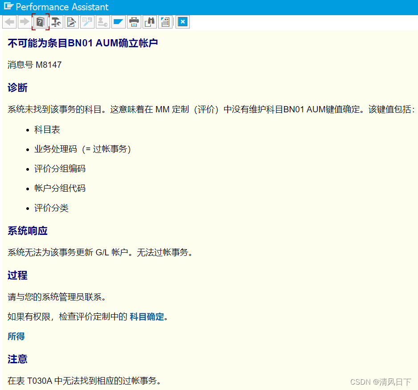Select the Change/Edit document icon
This screenshot has height=390, width=418.
pos(71,22)
